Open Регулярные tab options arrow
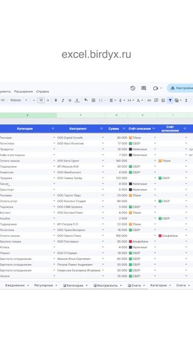This screenshot has width=193, height=343. pos(56,286)
